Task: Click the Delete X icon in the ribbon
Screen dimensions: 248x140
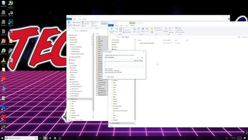Action: (143, 29)
